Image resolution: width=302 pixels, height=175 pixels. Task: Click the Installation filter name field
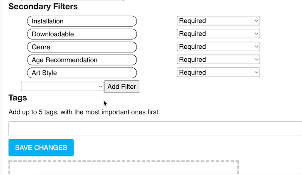82,21
